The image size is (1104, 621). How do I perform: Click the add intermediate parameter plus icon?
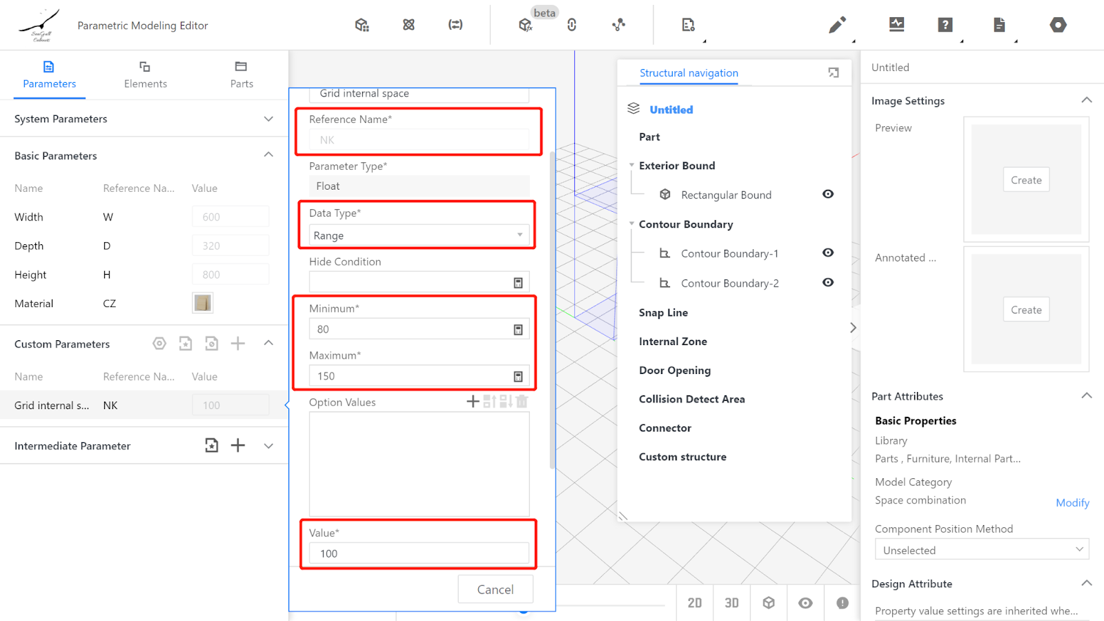[238, 446]
